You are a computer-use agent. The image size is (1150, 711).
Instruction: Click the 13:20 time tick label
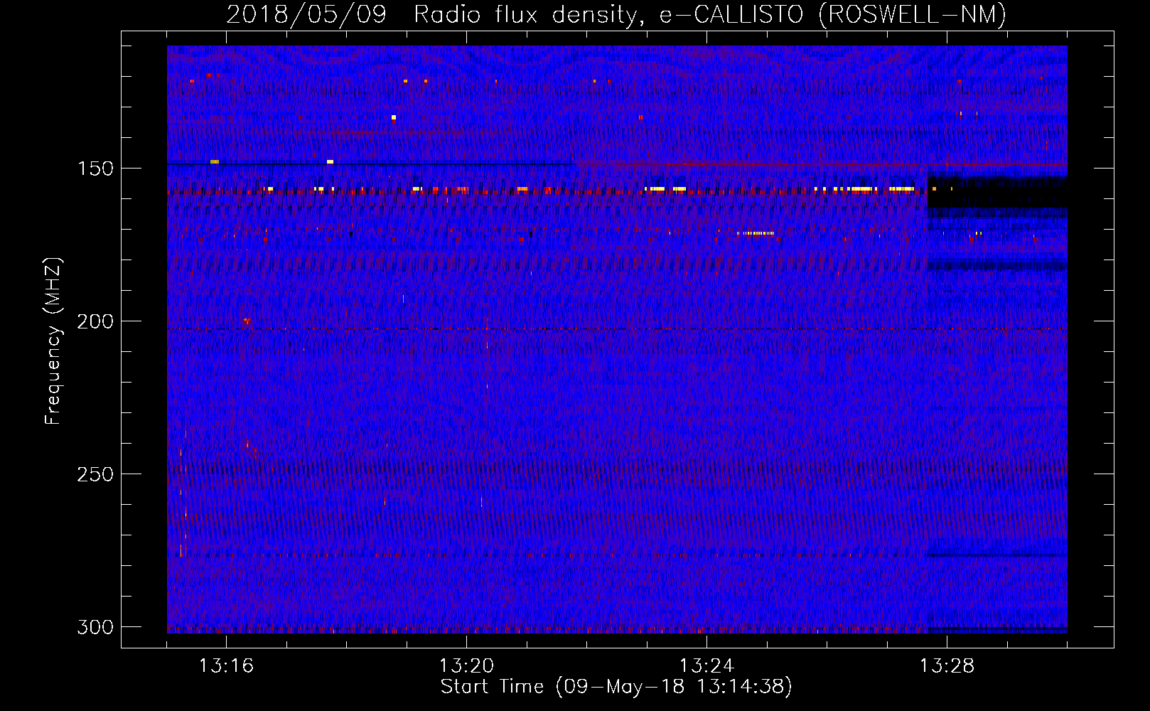pyautogui.click(x=466, y=666)
